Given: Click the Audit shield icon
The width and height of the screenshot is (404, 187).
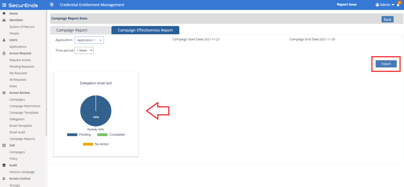Looking at the screenshot, I should [x=4, y=165].
